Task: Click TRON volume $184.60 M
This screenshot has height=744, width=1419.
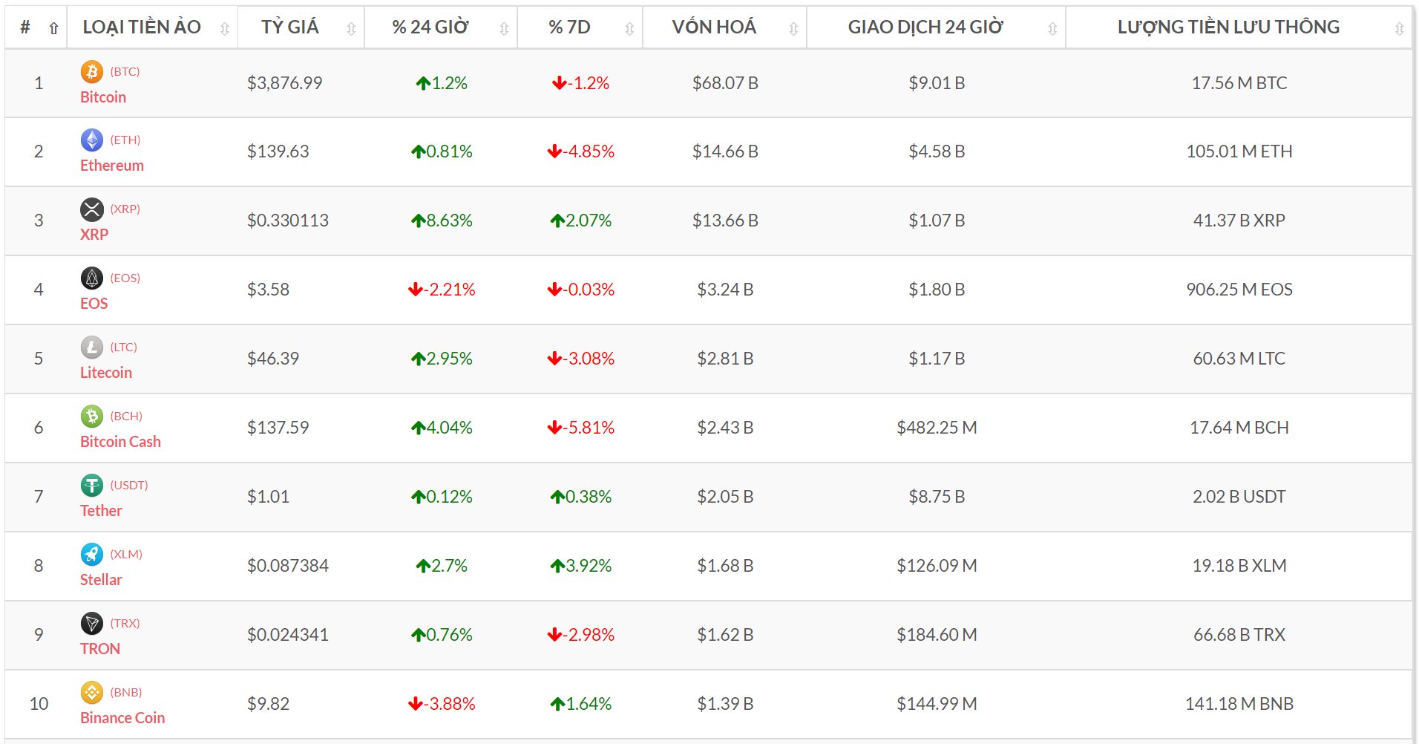Action: [937, 635]
